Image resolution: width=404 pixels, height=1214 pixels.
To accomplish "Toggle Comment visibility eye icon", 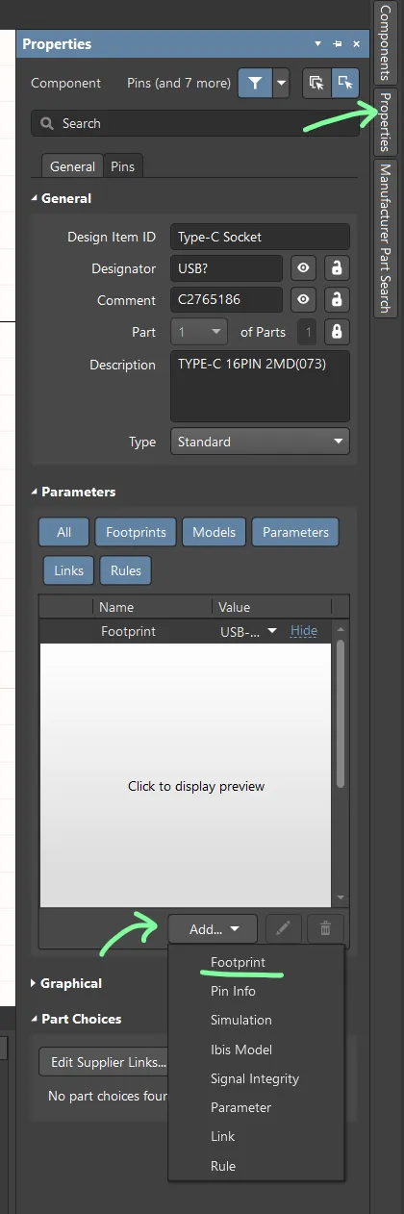I will pyautogui.click(x=303, y=300).
